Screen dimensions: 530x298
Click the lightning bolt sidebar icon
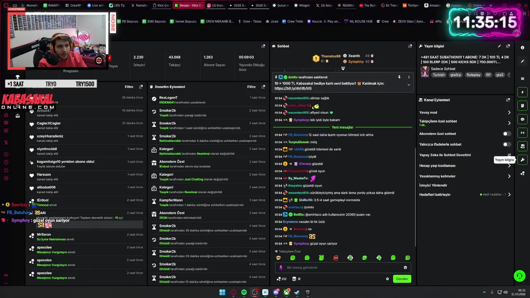[523, 92]
